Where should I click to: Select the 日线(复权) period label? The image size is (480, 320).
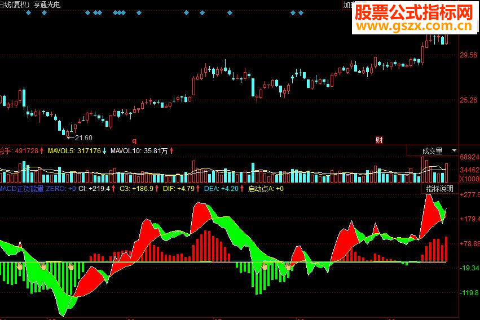15,5
